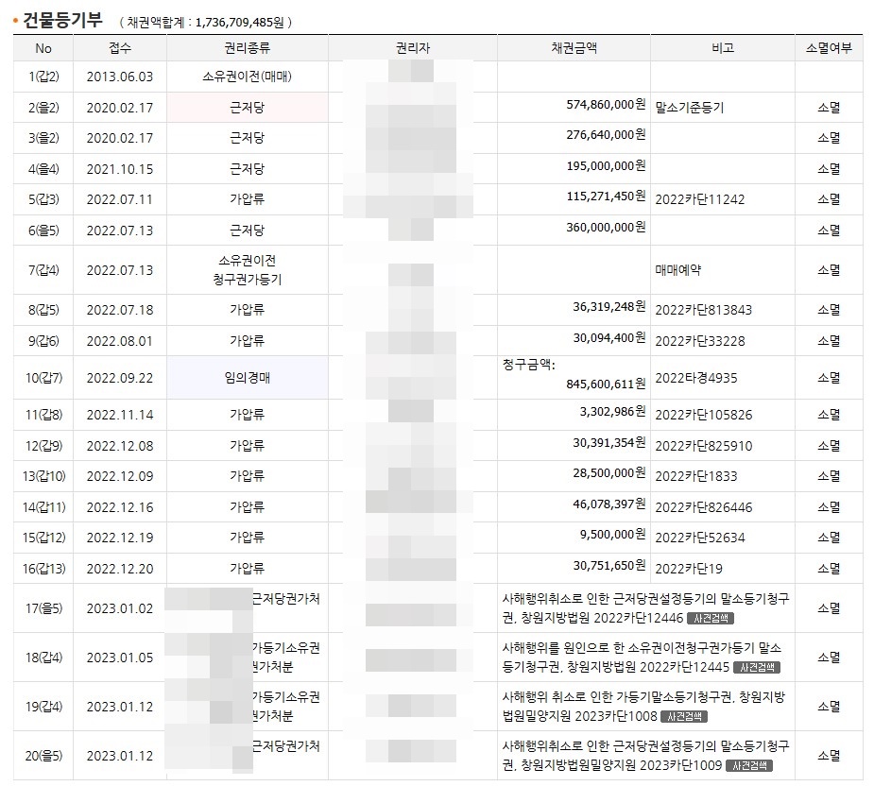
Task: Click the 건물등기부 section title
Action: [62, 21]
